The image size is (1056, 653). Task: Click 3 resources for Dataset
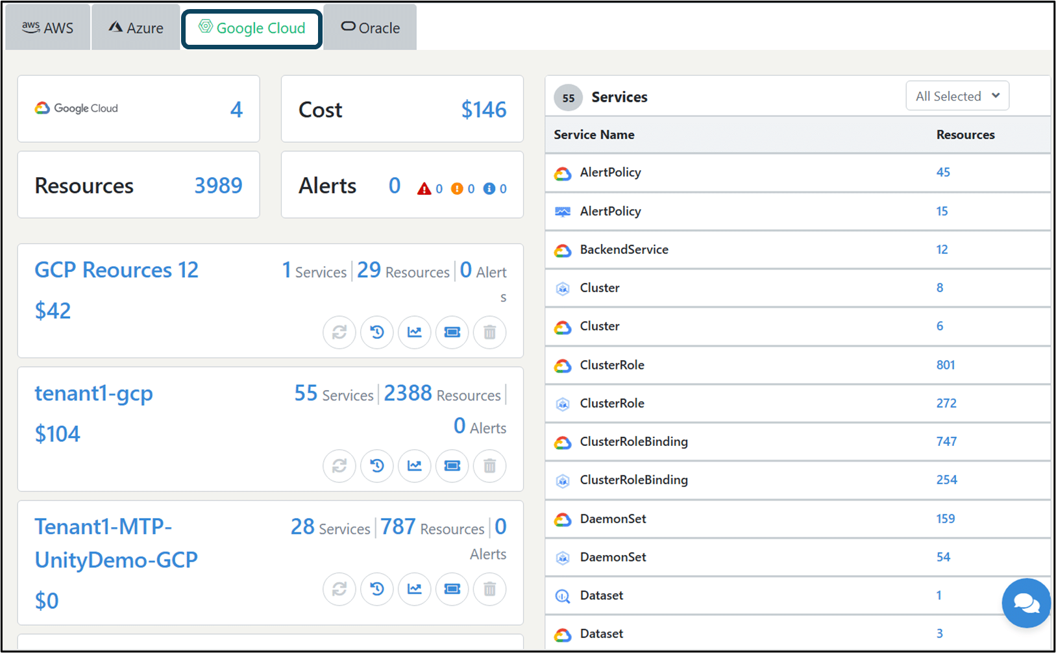pyautogui.click(x=940, y=634)
